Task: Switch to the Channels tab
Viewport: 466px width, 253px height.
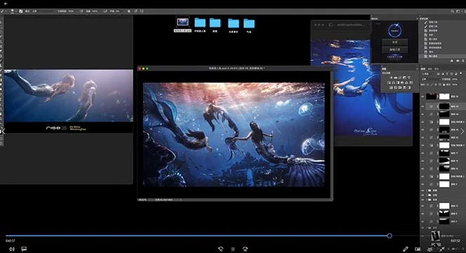Action: [430, 69]
